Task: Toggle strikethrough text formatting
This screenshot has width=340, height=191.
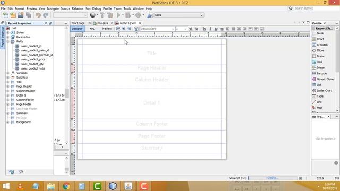Action: pyautogui.click(x=222, y=29)
